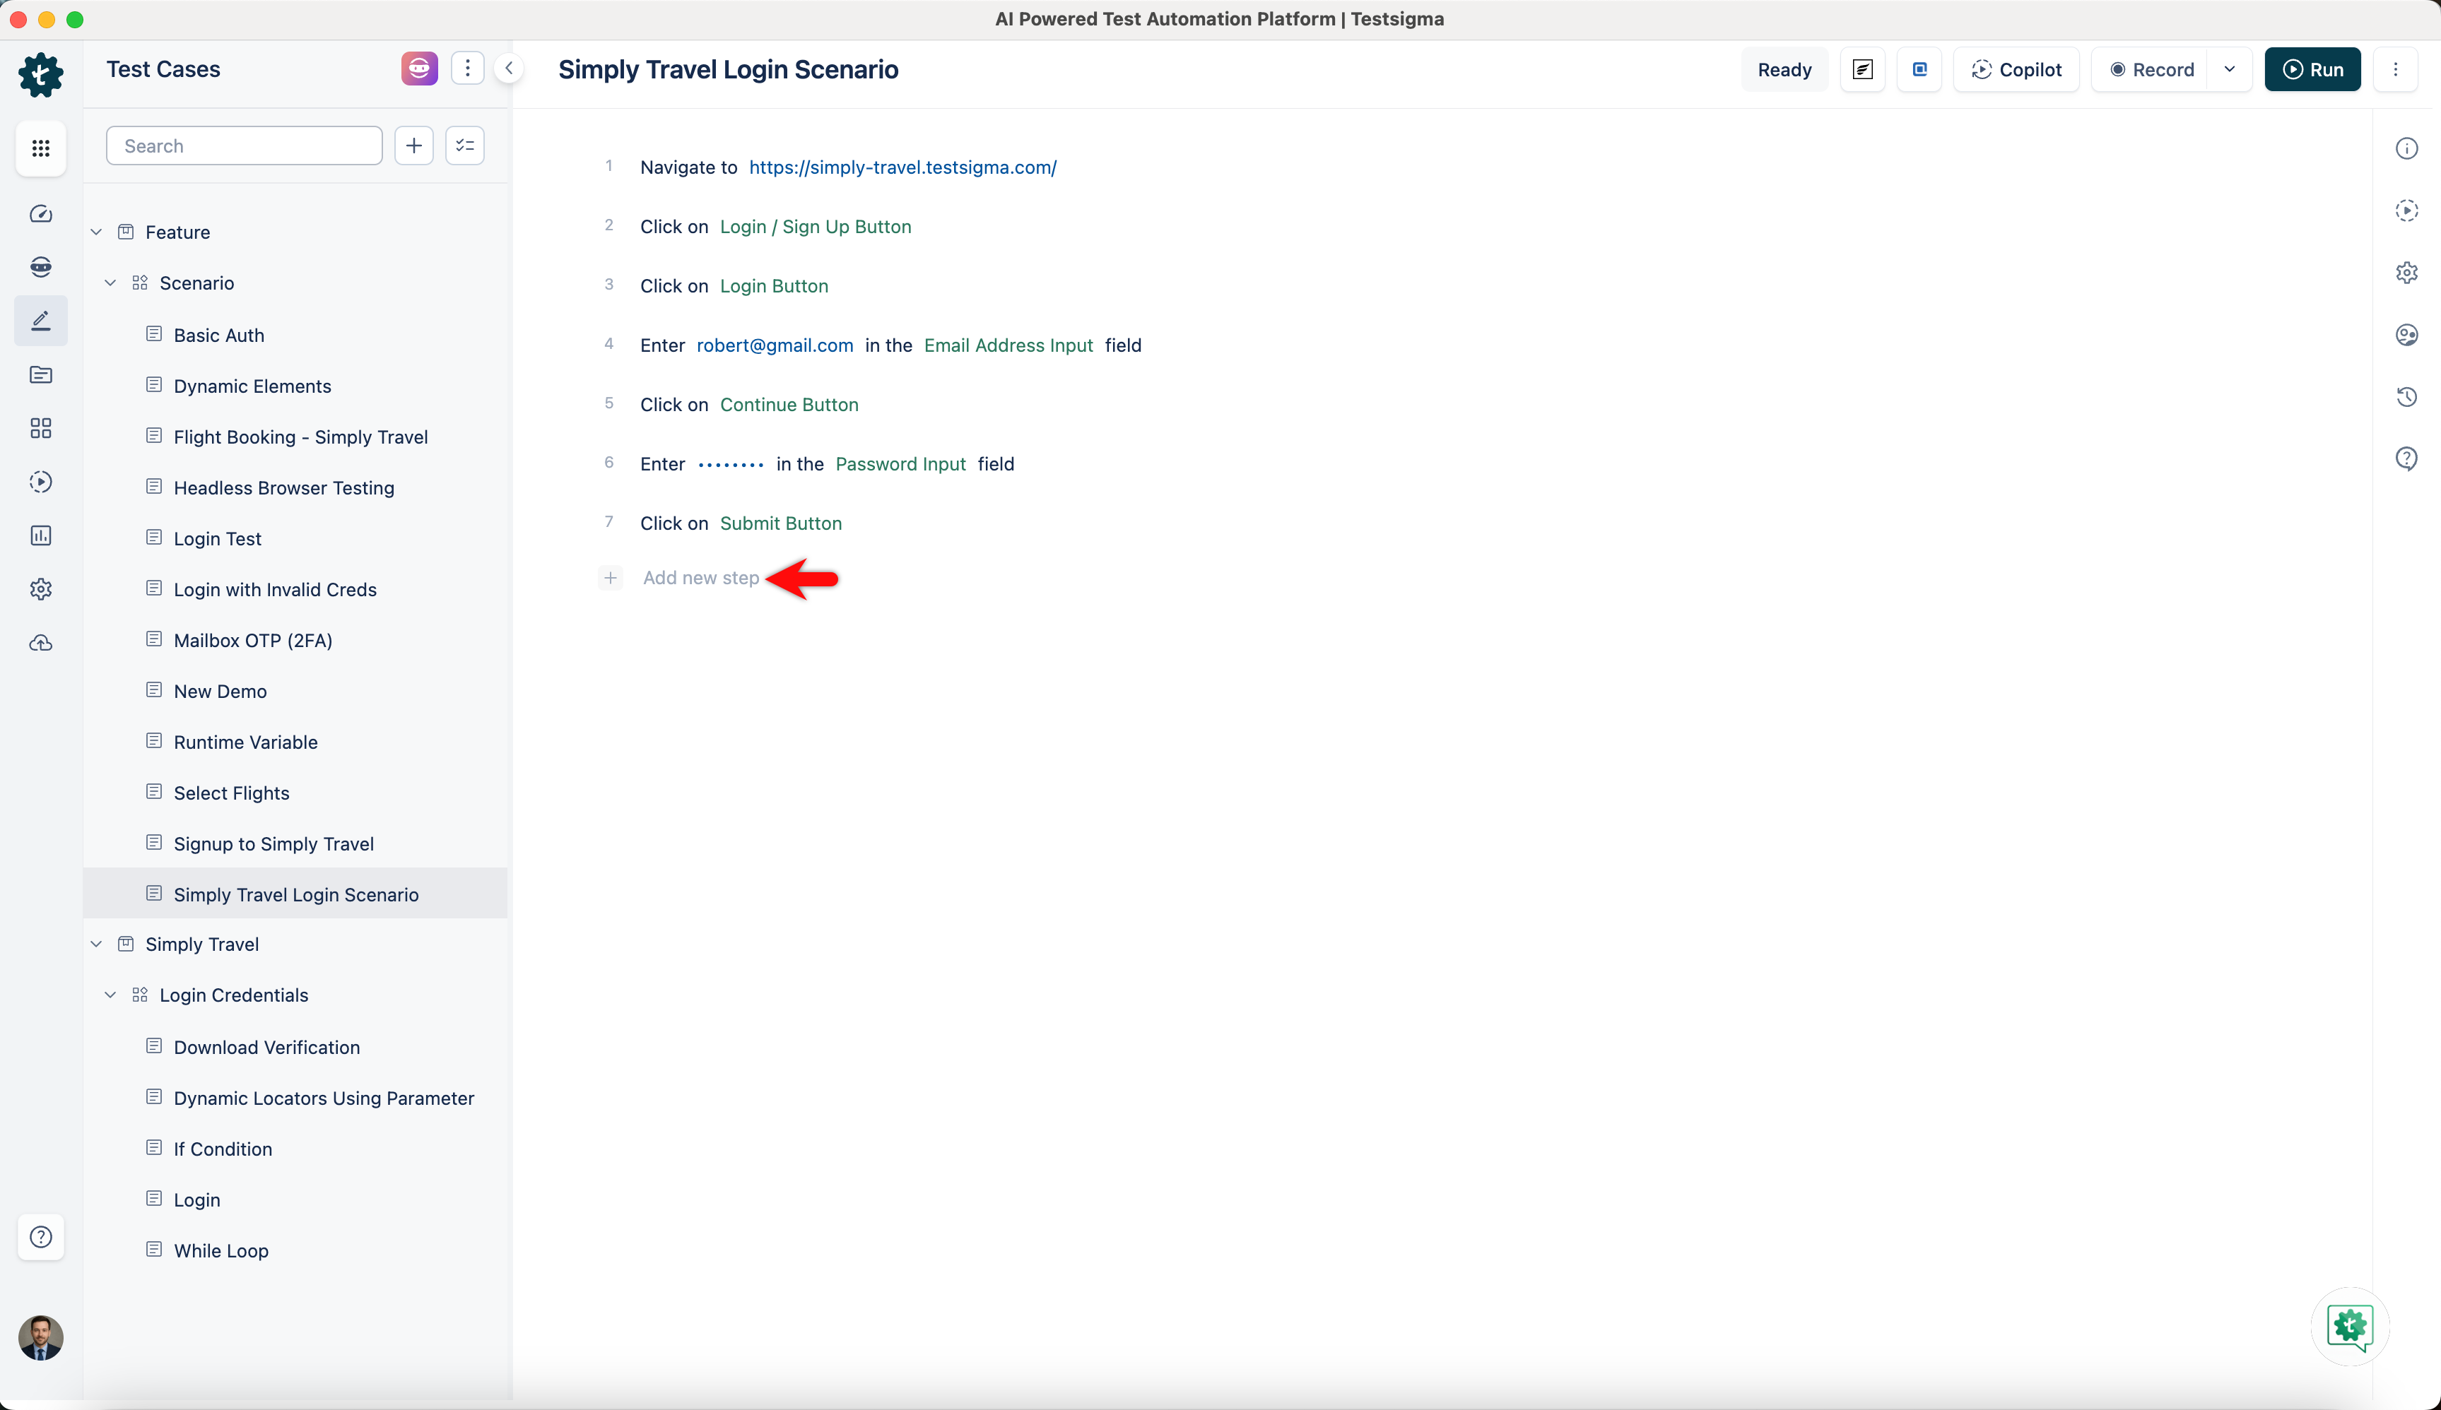
Task: Collapse the Login Credentials scenario
Action: point(110,995)
